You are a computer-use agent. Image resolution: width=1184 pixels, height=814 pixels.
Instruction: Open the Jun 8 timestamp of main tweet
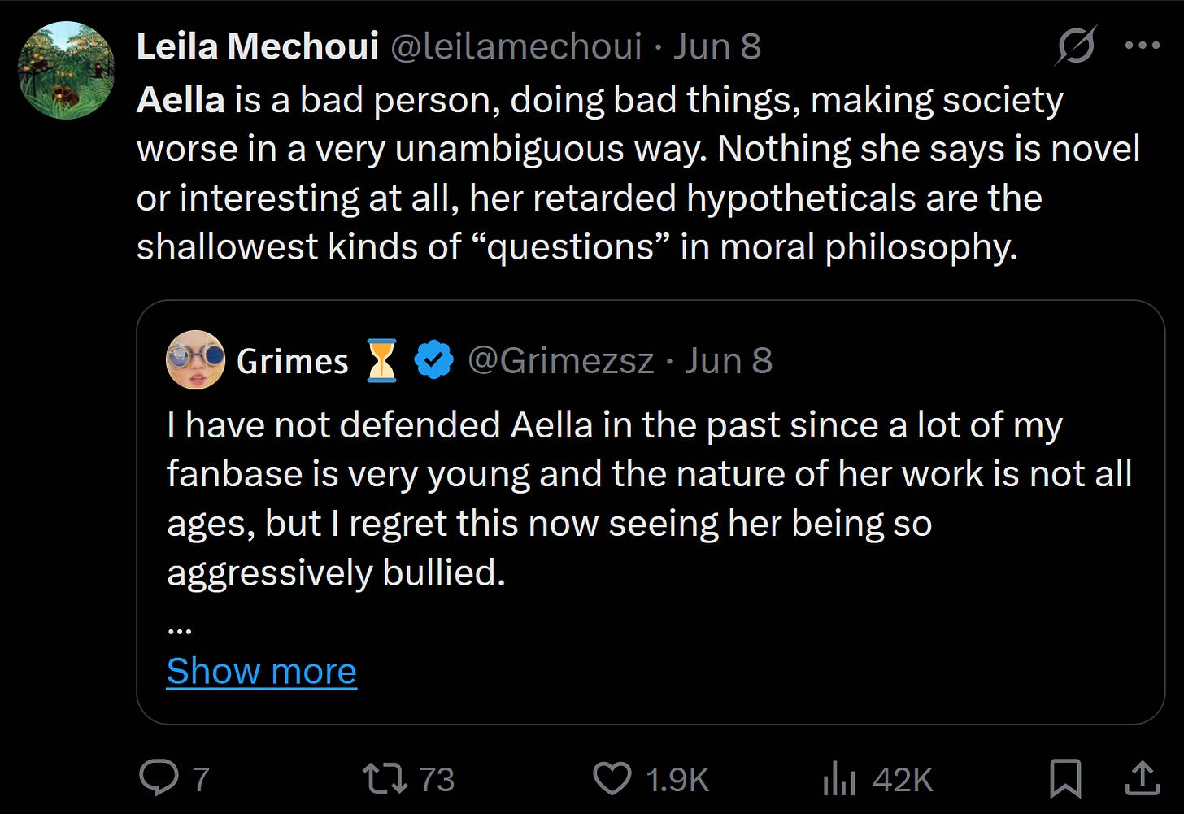[x=716, y=46]
